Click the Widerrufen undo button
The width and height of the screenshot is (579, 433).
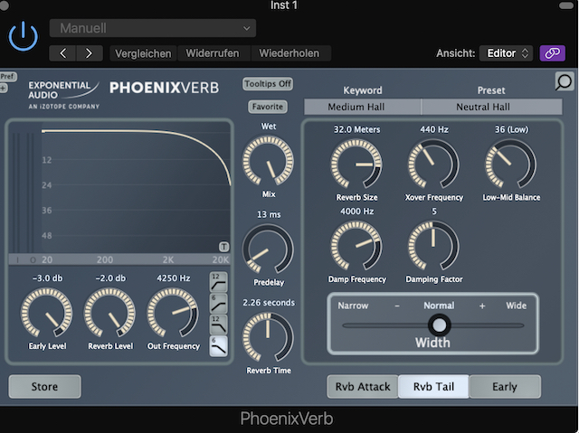click(x=213, y=53)
